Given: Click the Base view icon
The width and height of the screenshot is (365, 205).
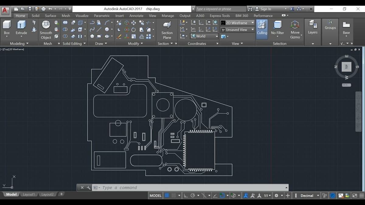Looking at the screenshot, I should pos(346,28).
